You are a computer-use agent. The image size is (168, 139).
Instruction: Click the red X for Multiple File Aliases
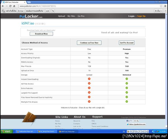click(x=89, y=102)
